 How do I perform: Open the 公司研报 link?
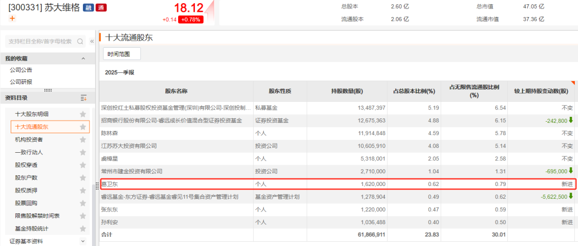(x=21, y=82)
